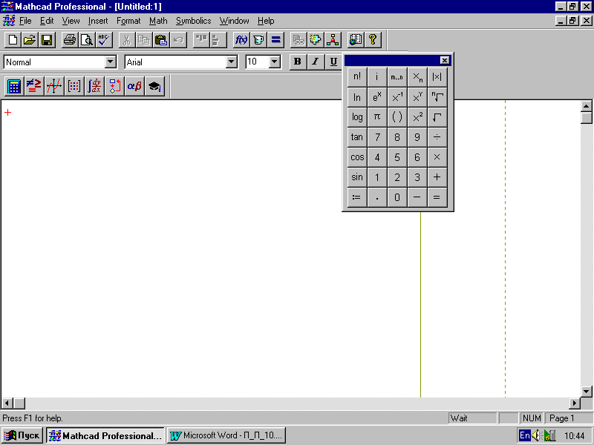Insert absolute value |x| button
This screenshot has height=445, width=594.
point(437,77)
